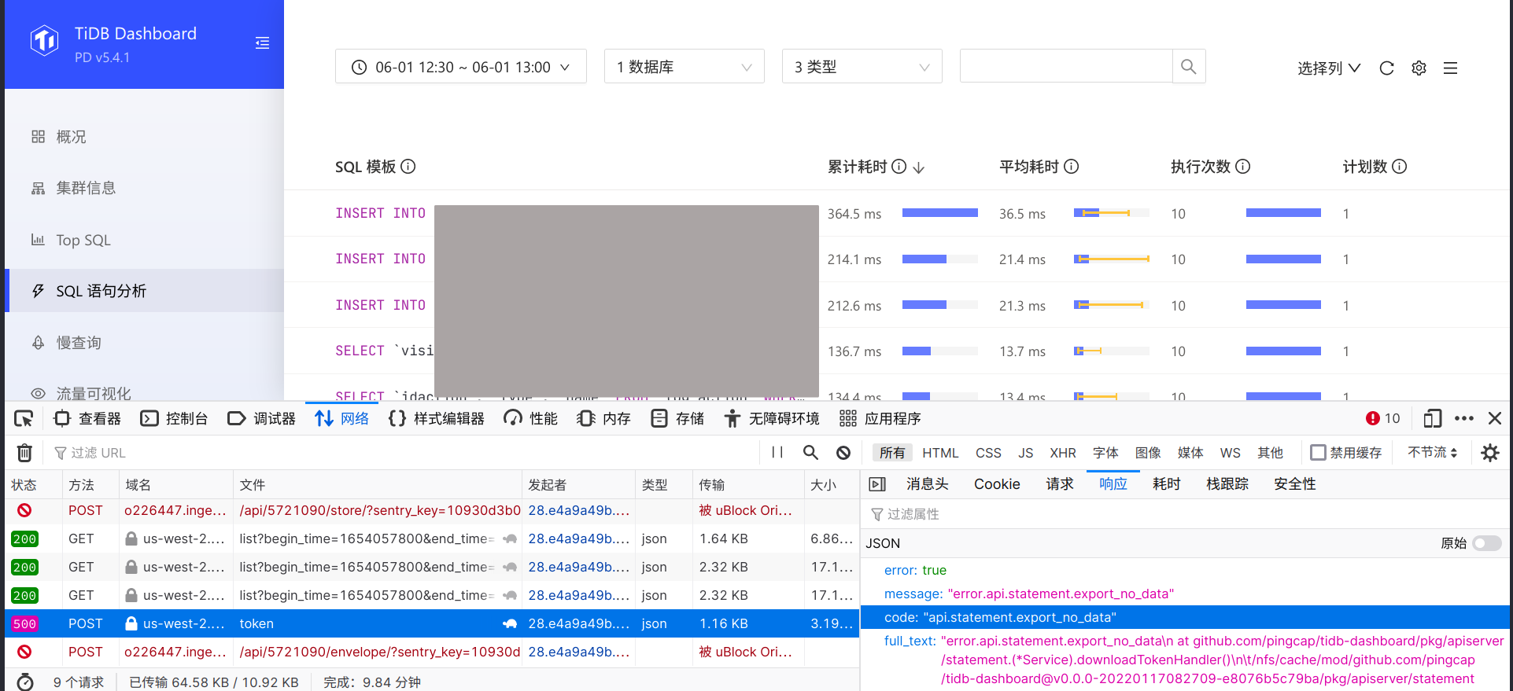Open the 选择列 column selector
The height and width of the screenshot is (691, 1513).
pos(1329,68)
